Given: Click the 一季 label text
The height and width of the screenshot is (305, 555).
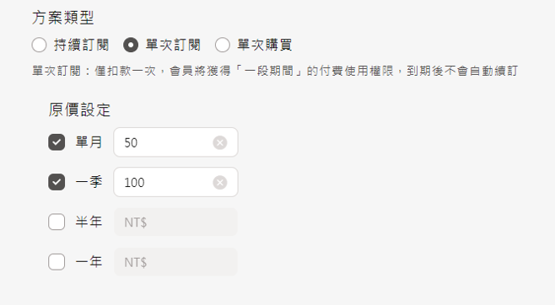Looking at the screenshot, I should tap(89, 182).
